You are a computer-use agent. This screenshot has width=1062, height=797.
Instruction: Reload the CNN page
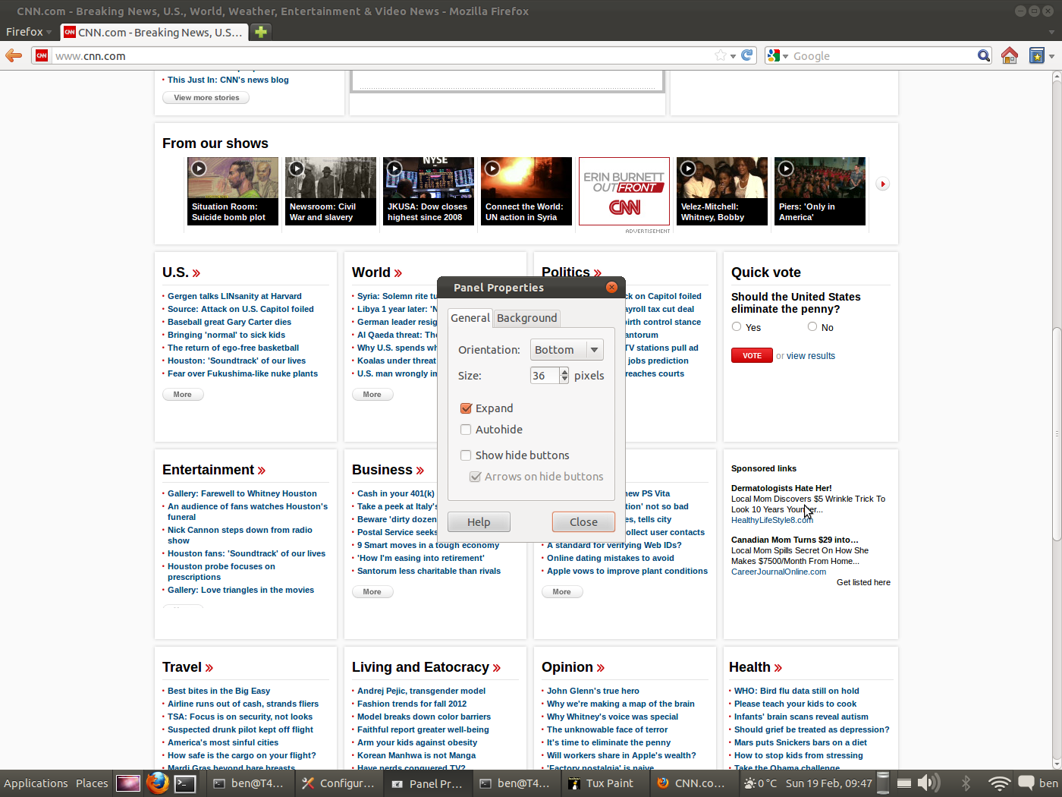click(747, 55)
